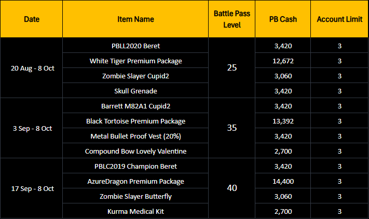Click the Battle Pass Level header
Image resolution: width=369 pixels, height=219 pixels.
point(232,19)
